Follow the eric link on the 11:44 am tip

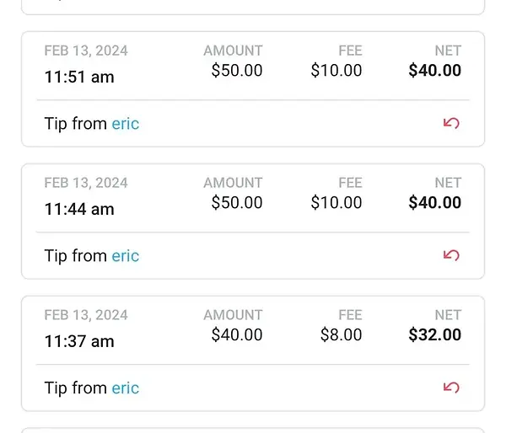pos(125,256)
